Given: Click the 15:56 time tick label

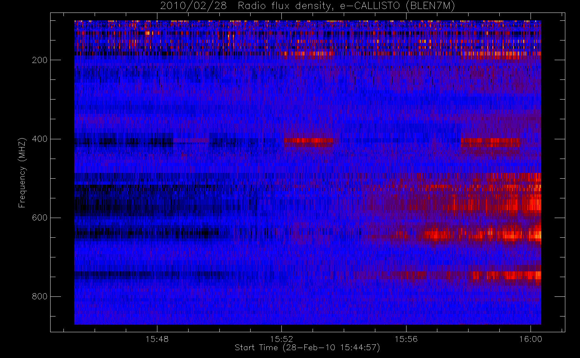Looking at the screenshot, I should [406, 339].
